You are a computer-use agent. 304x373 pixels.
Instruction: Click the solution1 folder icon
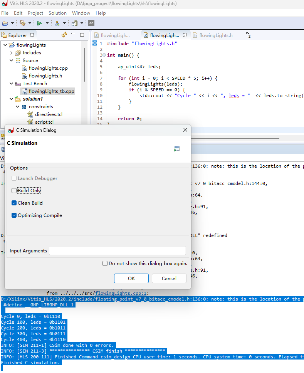(x=18, y=99)
